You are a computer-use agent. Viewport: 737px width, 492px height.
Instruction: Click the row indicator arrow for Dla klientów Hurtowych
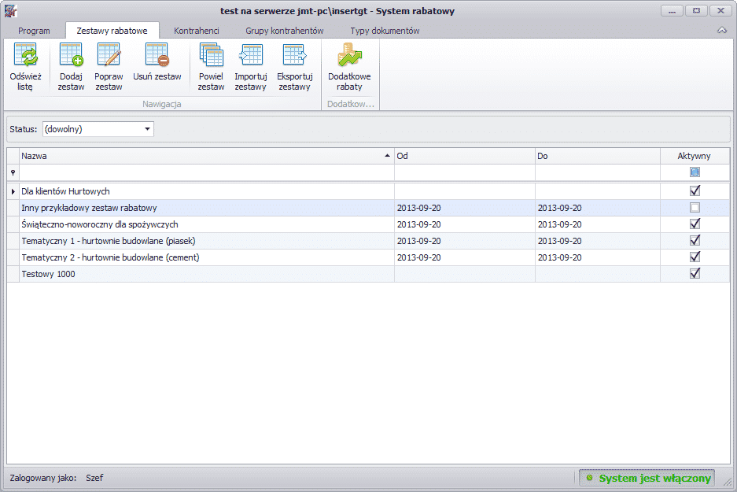click(x=13, y=191)
